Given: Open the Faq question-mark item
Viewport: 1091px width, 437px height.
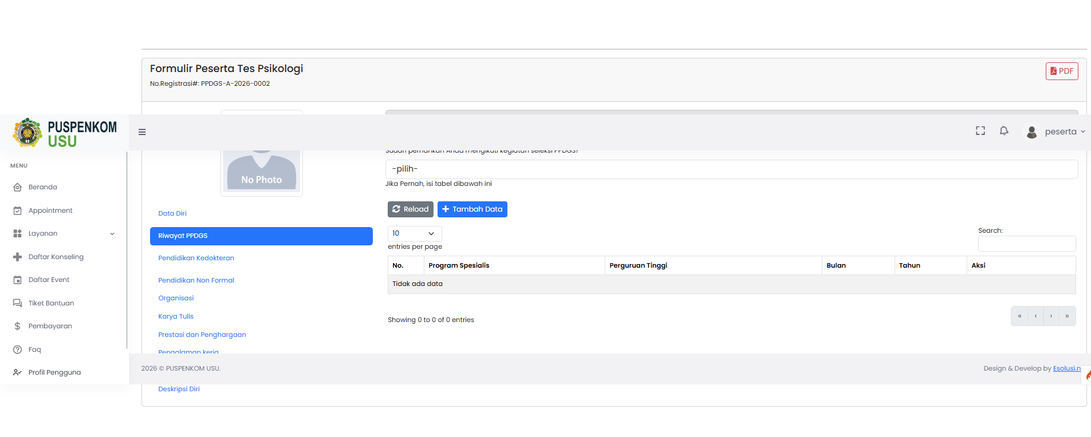Looking at the screenshot, I should pos(17,349).
